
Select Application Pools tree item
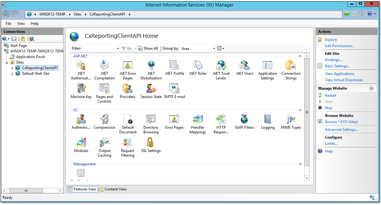[x=30, y=57]
